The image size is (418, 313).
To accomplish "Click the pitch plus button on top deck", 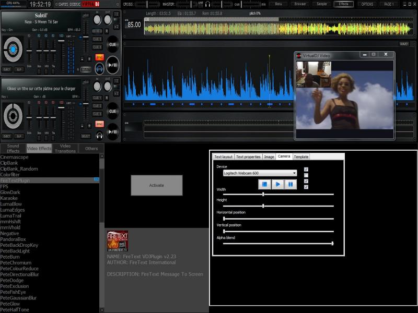I will coord(89,59).
